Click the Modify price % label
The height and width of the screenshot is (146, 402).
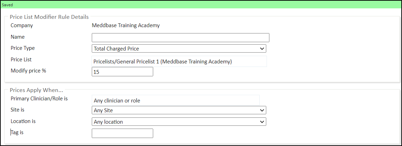(28, 70)
